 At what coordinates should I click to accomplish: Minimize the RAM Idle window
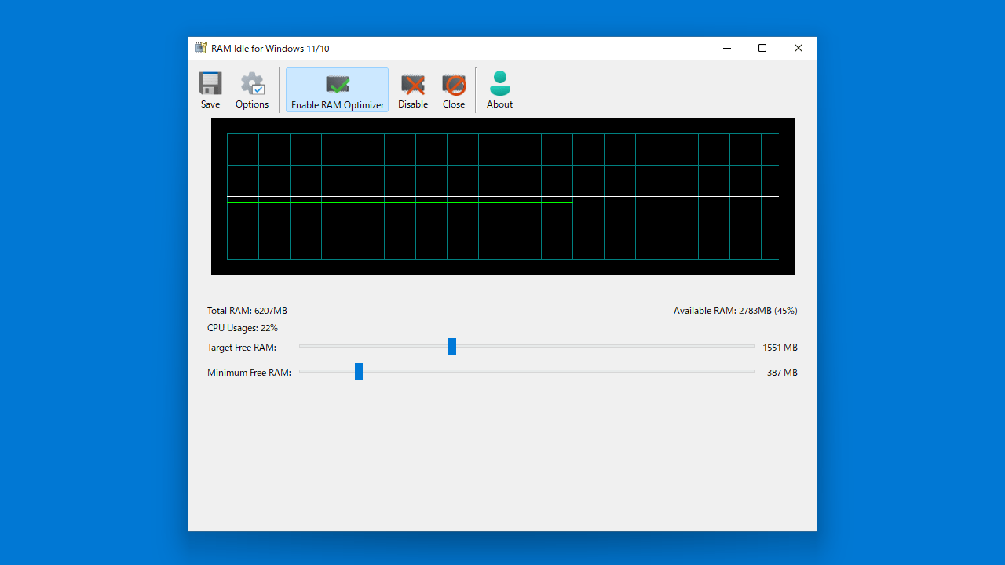[x=726, y=48]
